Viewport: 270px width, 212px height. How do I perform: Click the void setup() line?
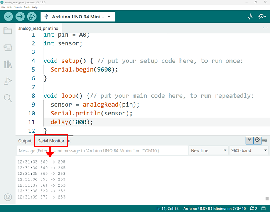[x=143, y=61]
